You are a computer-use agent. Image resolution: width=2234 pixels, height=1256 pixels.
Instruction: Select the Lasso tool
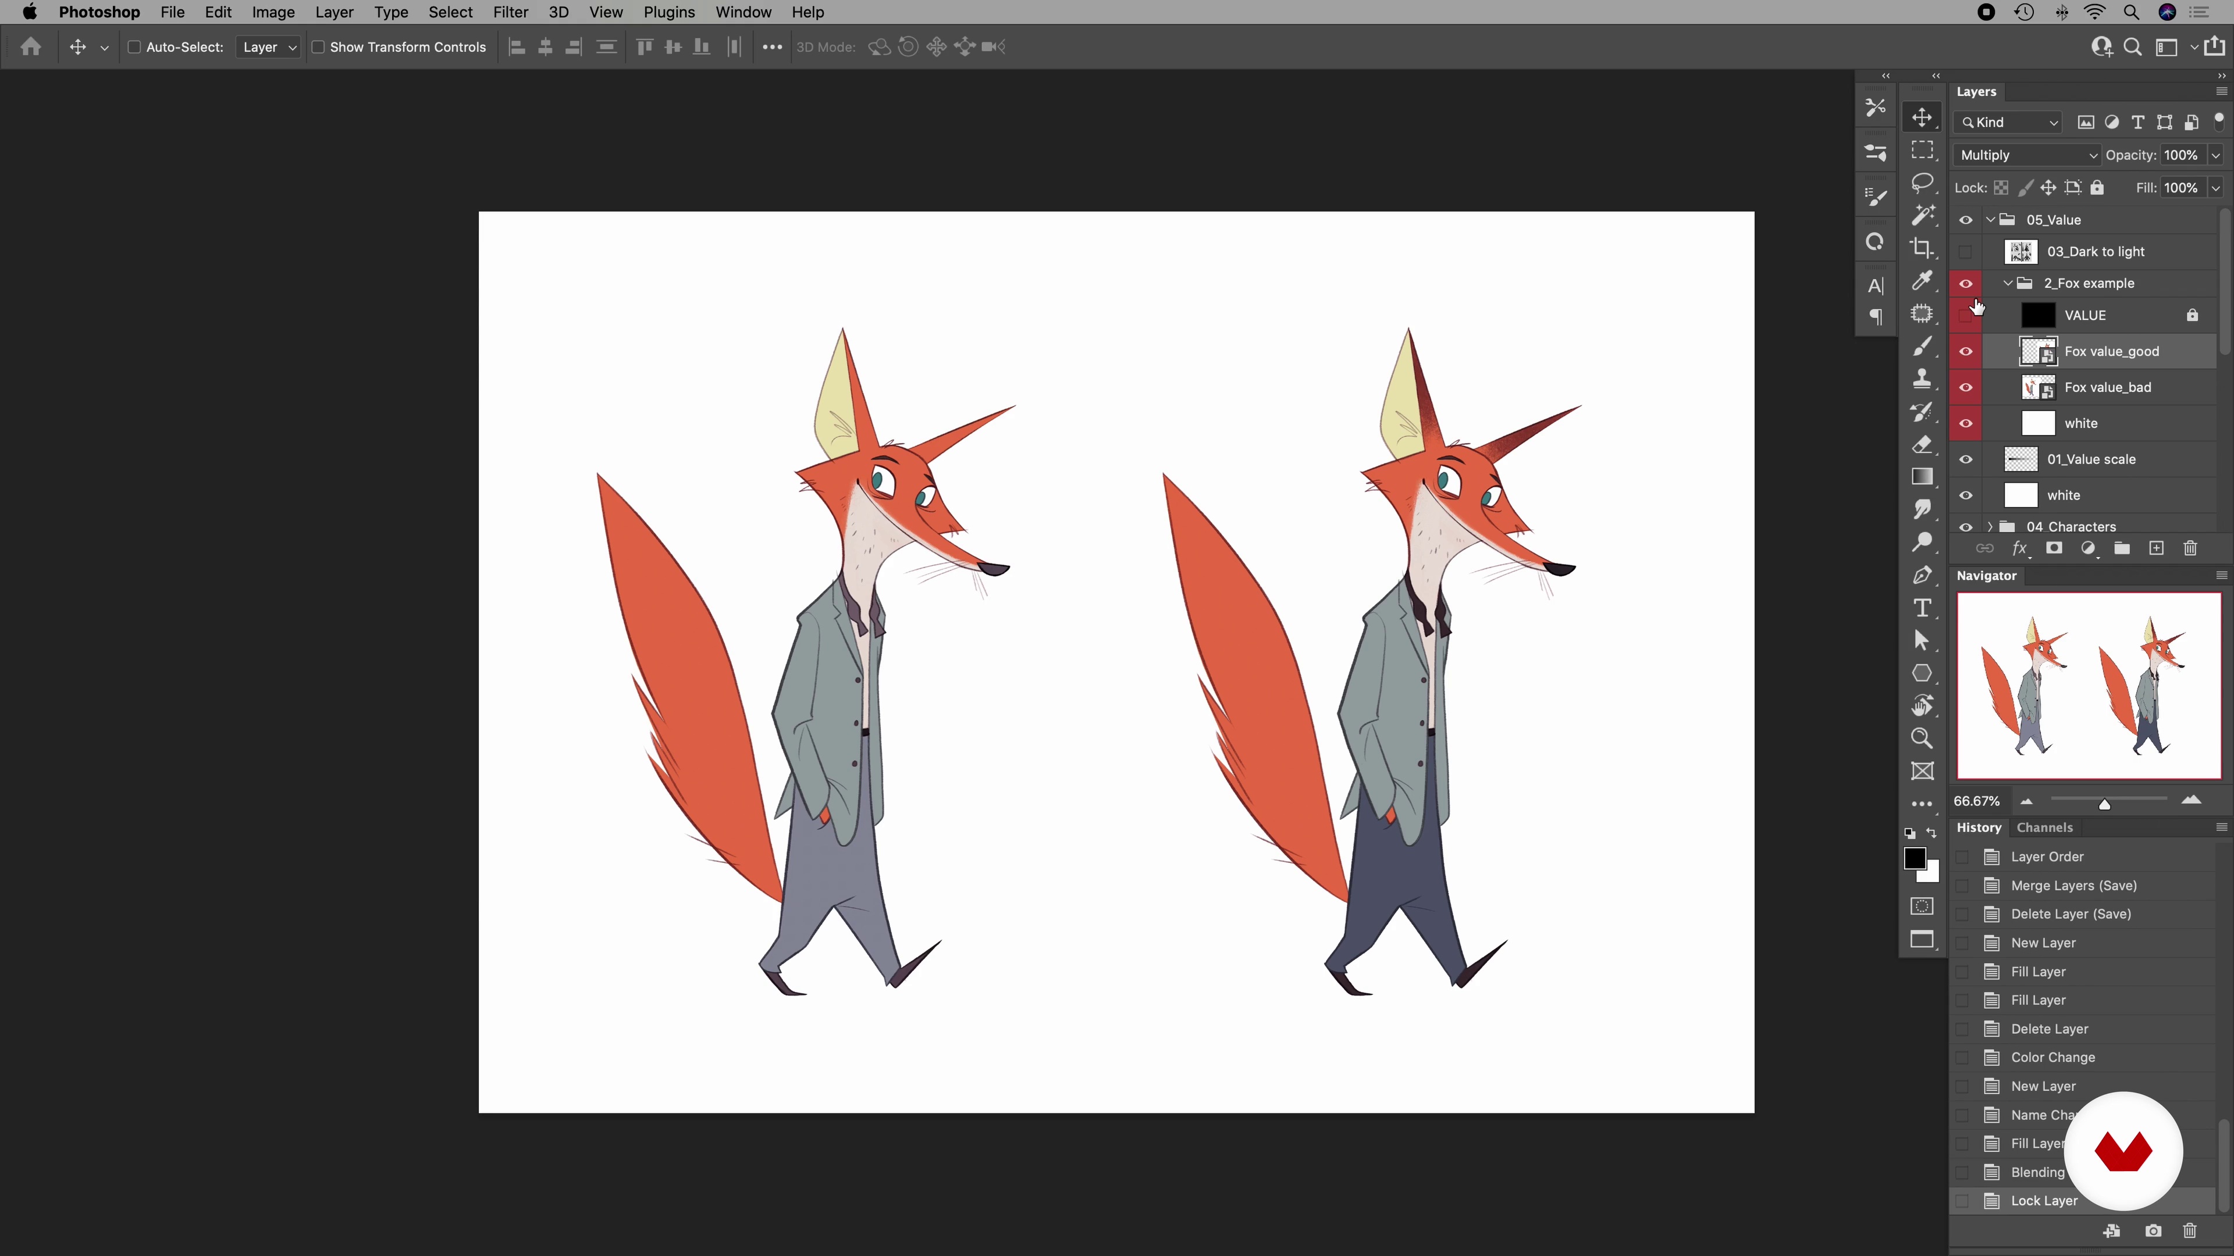coord(1922,183)
